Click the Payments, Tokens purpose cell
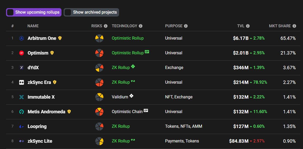Viewport: 303px width, 149px height. [x=182, y=141]
